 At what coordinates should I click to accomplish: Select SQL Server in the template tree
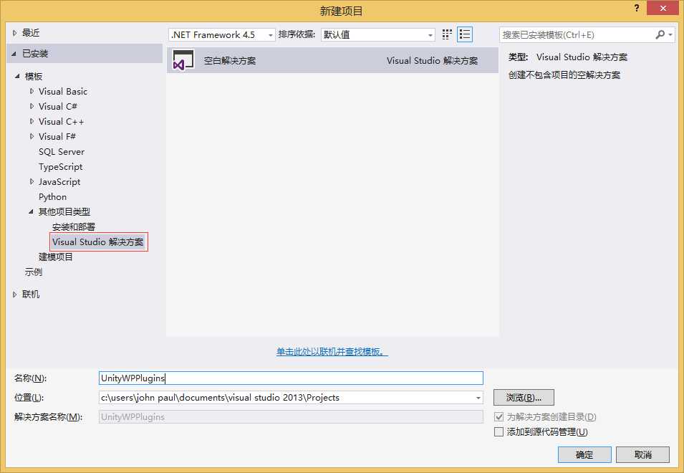coord(62,152)
